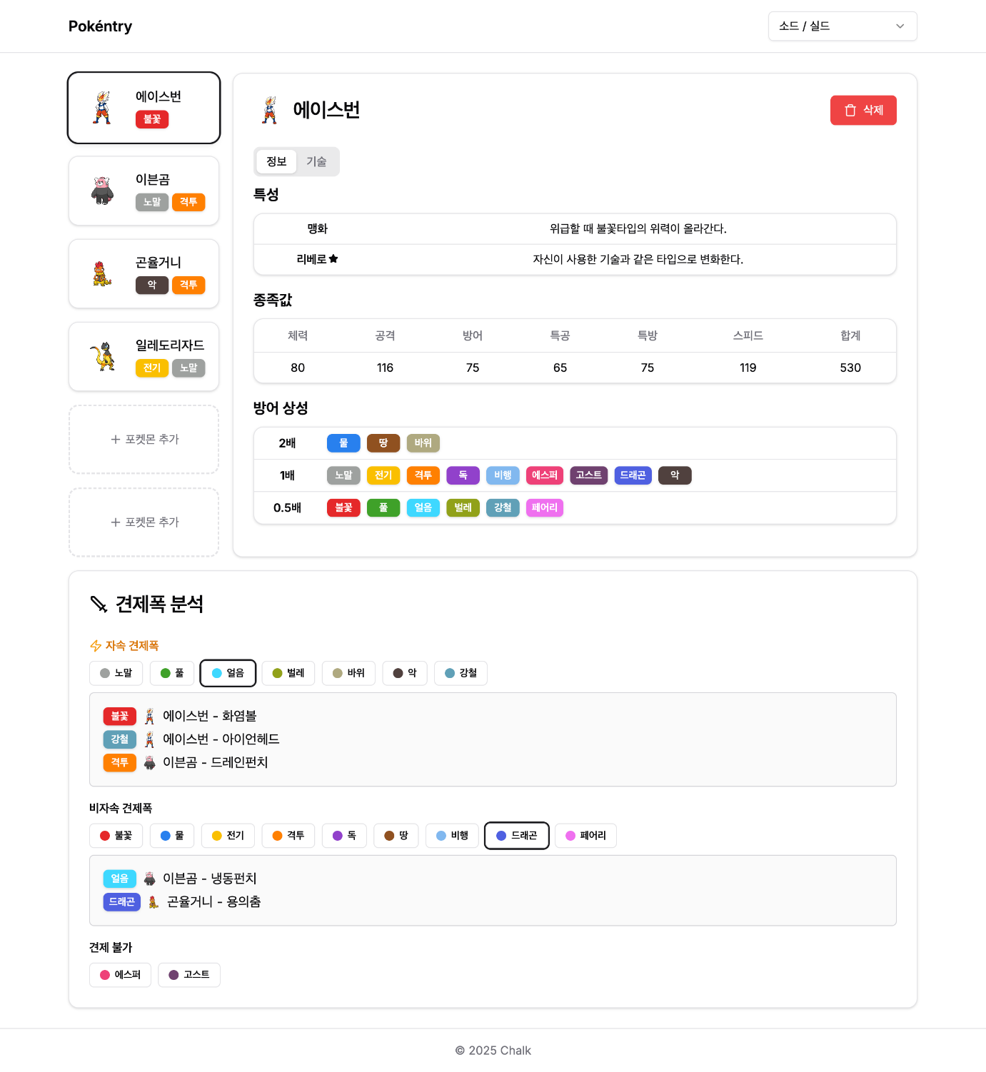Click the trash icon on the 삭제 button
986x1072 pixels.
coord(850,110)
